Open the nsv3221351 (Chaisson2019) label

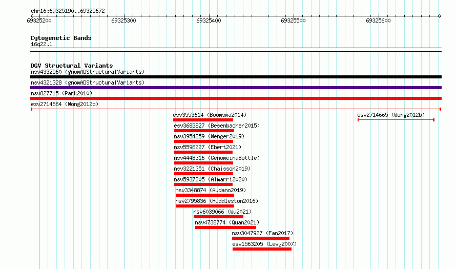coord(212,169)
